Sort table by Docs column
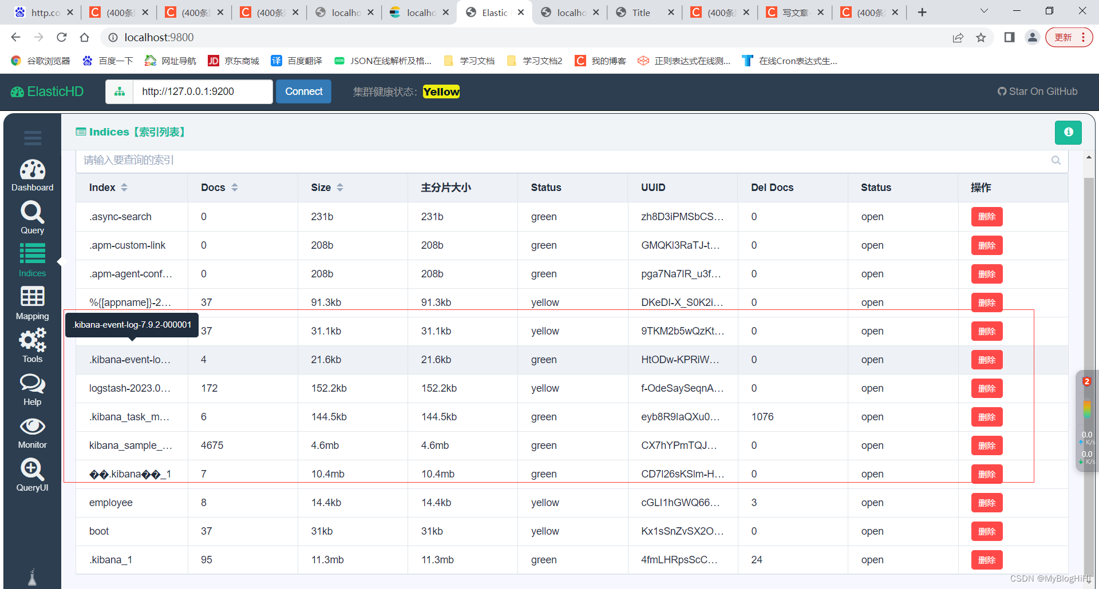The image size is (1099, 589). click(x=235, y=188)
